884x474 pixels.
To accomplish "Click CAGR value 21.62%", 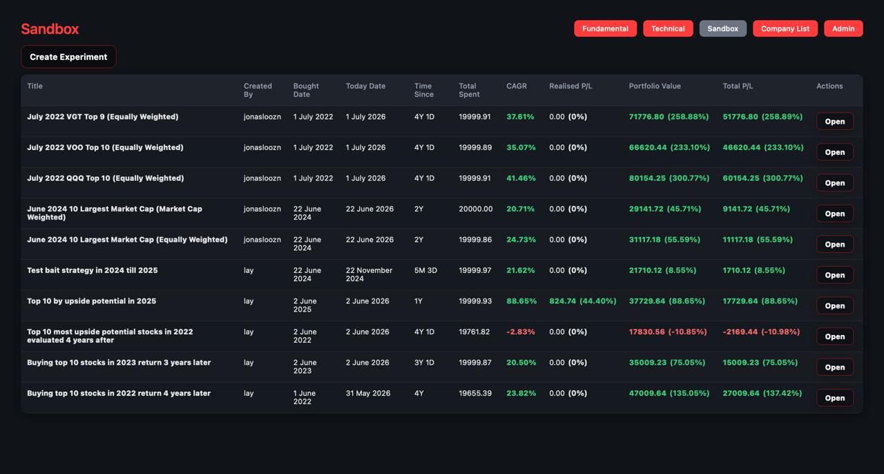I will (x=521, y=270).
